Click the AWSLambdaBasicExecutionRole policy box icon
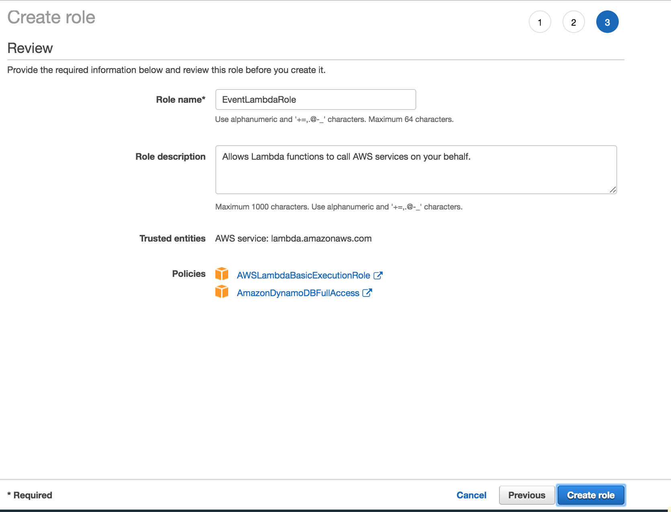The image size is (671, 512). 222,274
